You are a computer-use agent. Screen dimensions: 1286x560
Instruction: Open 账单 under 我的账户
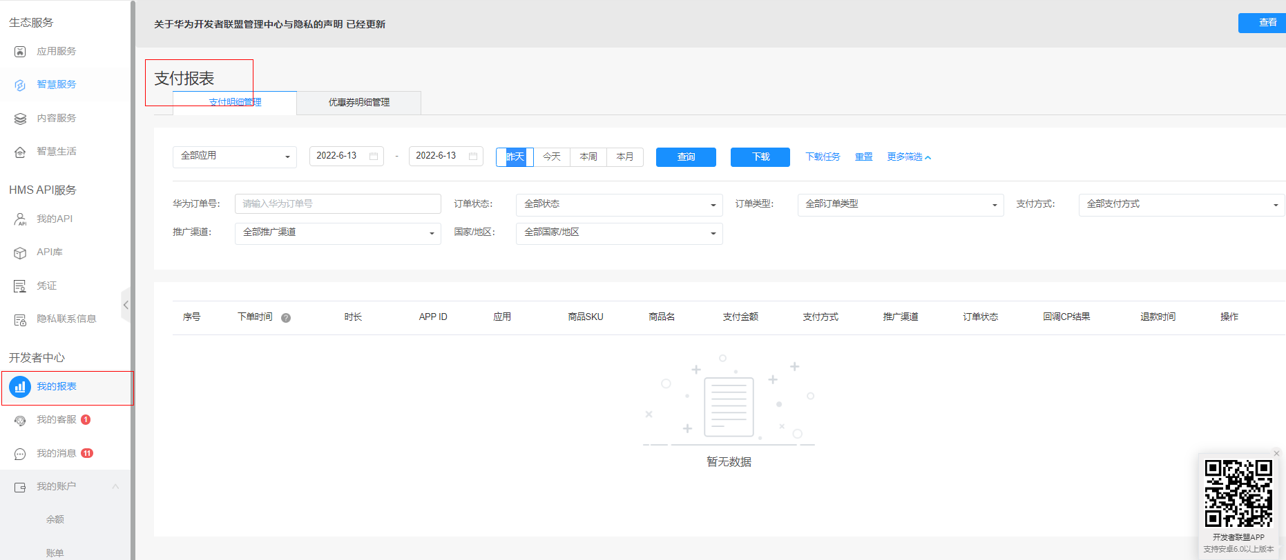pos(55,553)
